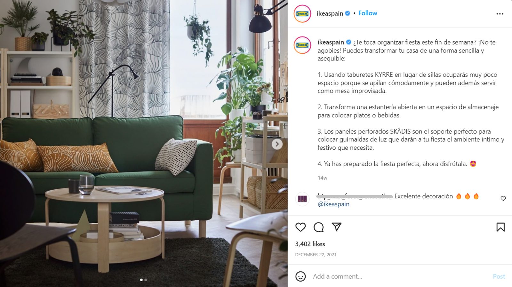
Task: Go to next photo with the arrow
Action: (277, 144)
